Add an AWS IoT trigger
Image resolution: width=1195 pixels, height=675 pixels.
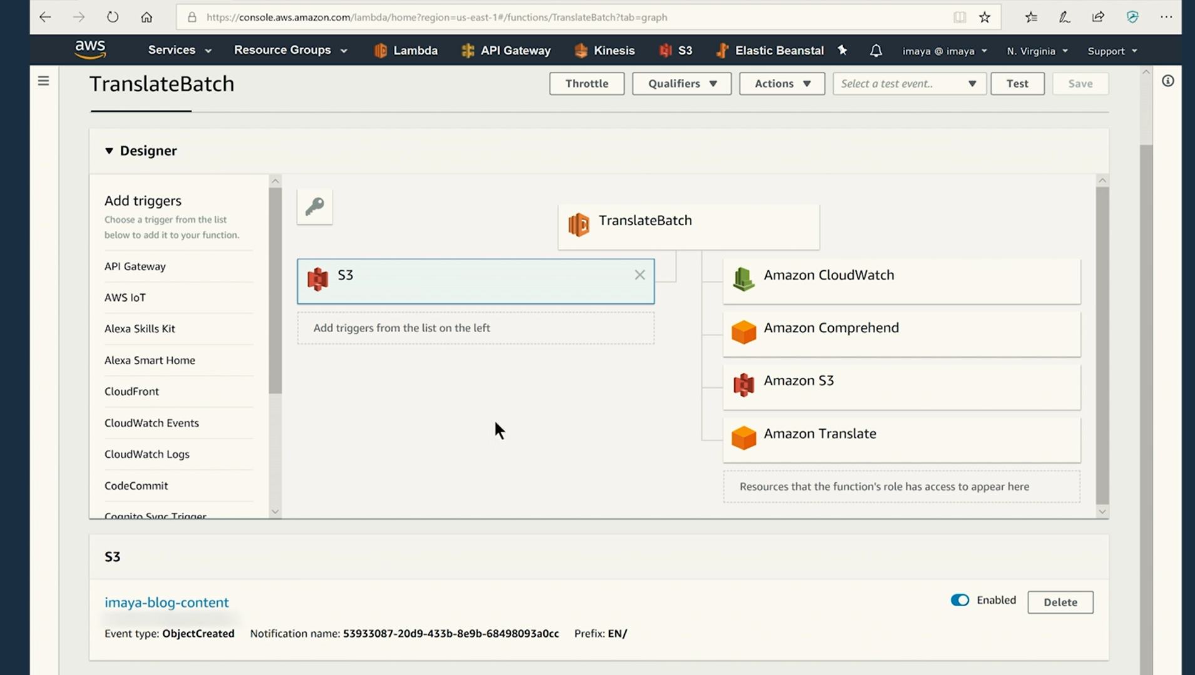(125, 298)
